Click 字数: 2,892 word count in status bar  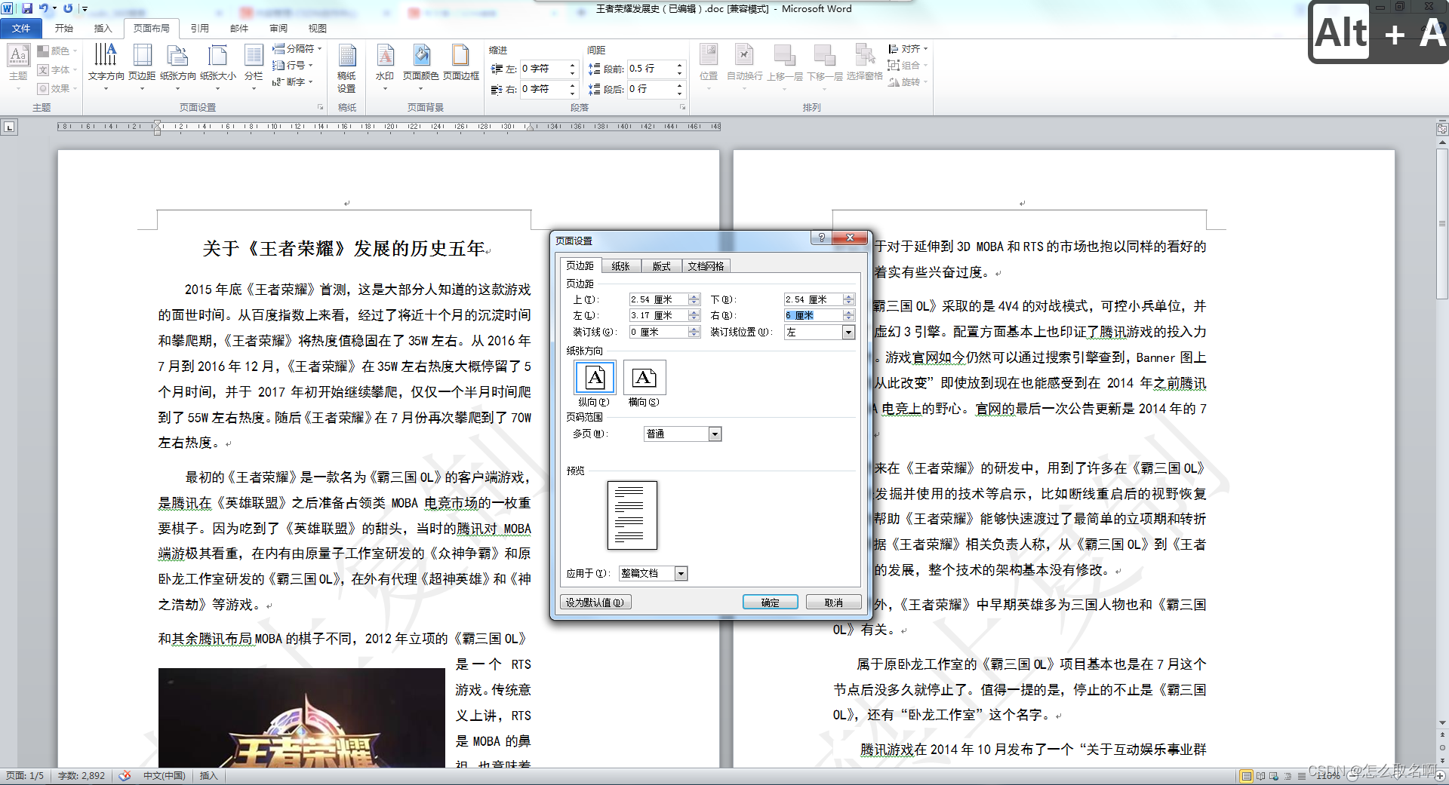(x=82, y=776)
